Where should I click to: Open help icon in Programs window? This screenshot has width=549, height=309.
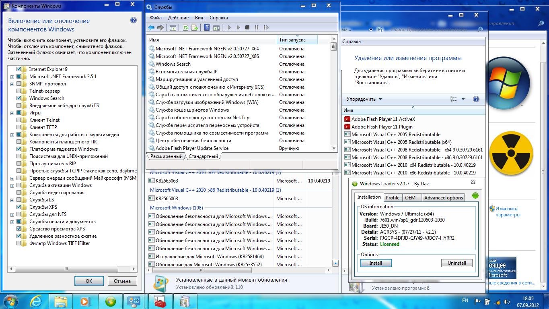click(476, 99)
